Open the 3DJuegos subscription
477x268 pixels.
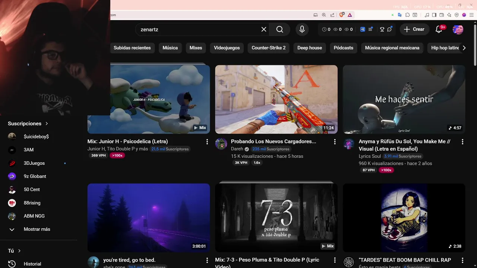pyautogui.click(x=39, y=163)
